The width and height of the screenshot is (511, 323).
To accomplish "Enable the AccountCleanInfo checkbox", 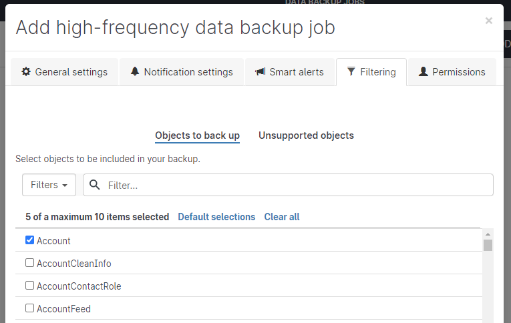I will [x=29, y=263].
